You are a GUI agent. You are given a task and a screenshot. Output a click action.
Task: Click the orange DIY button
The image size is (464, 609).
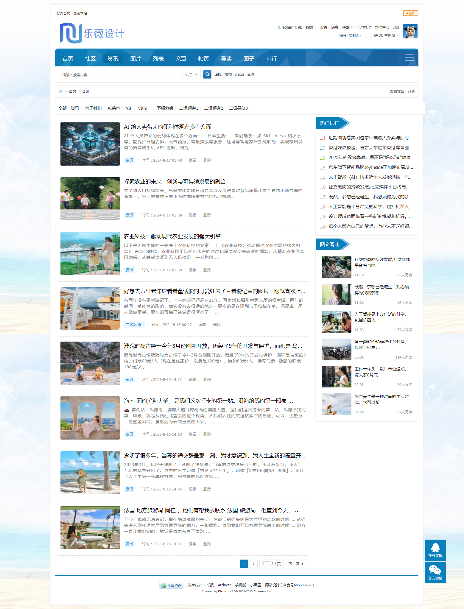pyautogui.click(x=410, y=13)
